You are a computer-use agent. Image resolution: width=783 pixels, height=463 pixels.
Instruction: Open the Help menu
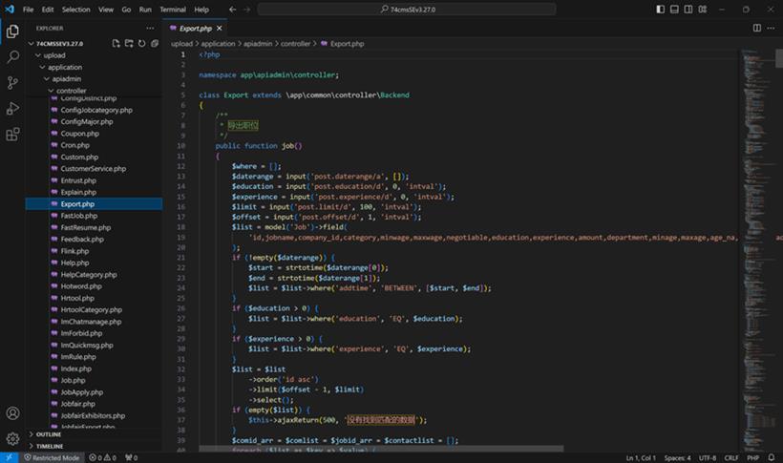(201, 9)
